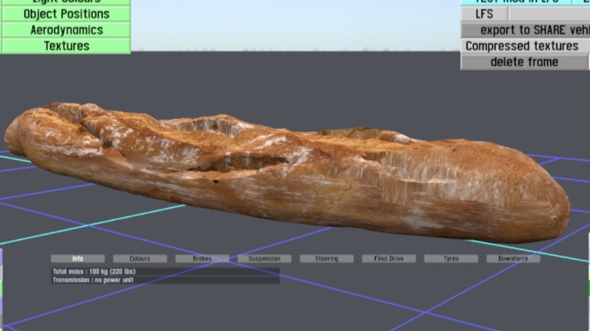Select the Info tab

78,259
